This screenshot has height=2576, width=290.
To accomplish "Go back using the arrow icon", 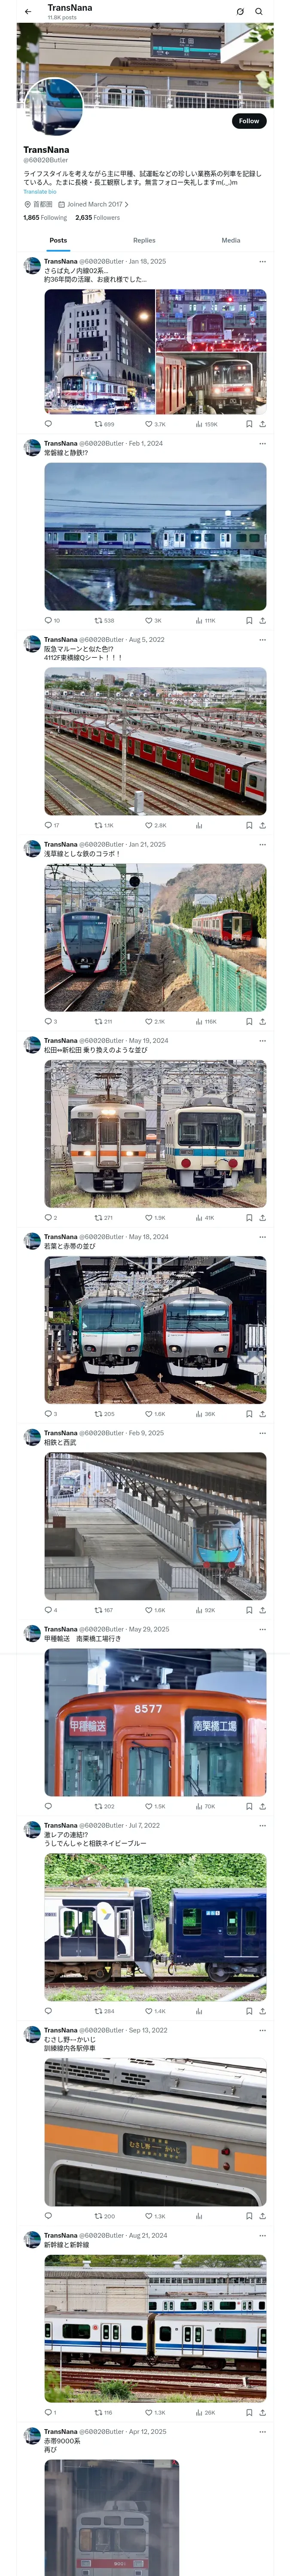I will pyautogui.click(x=28, y=12).
